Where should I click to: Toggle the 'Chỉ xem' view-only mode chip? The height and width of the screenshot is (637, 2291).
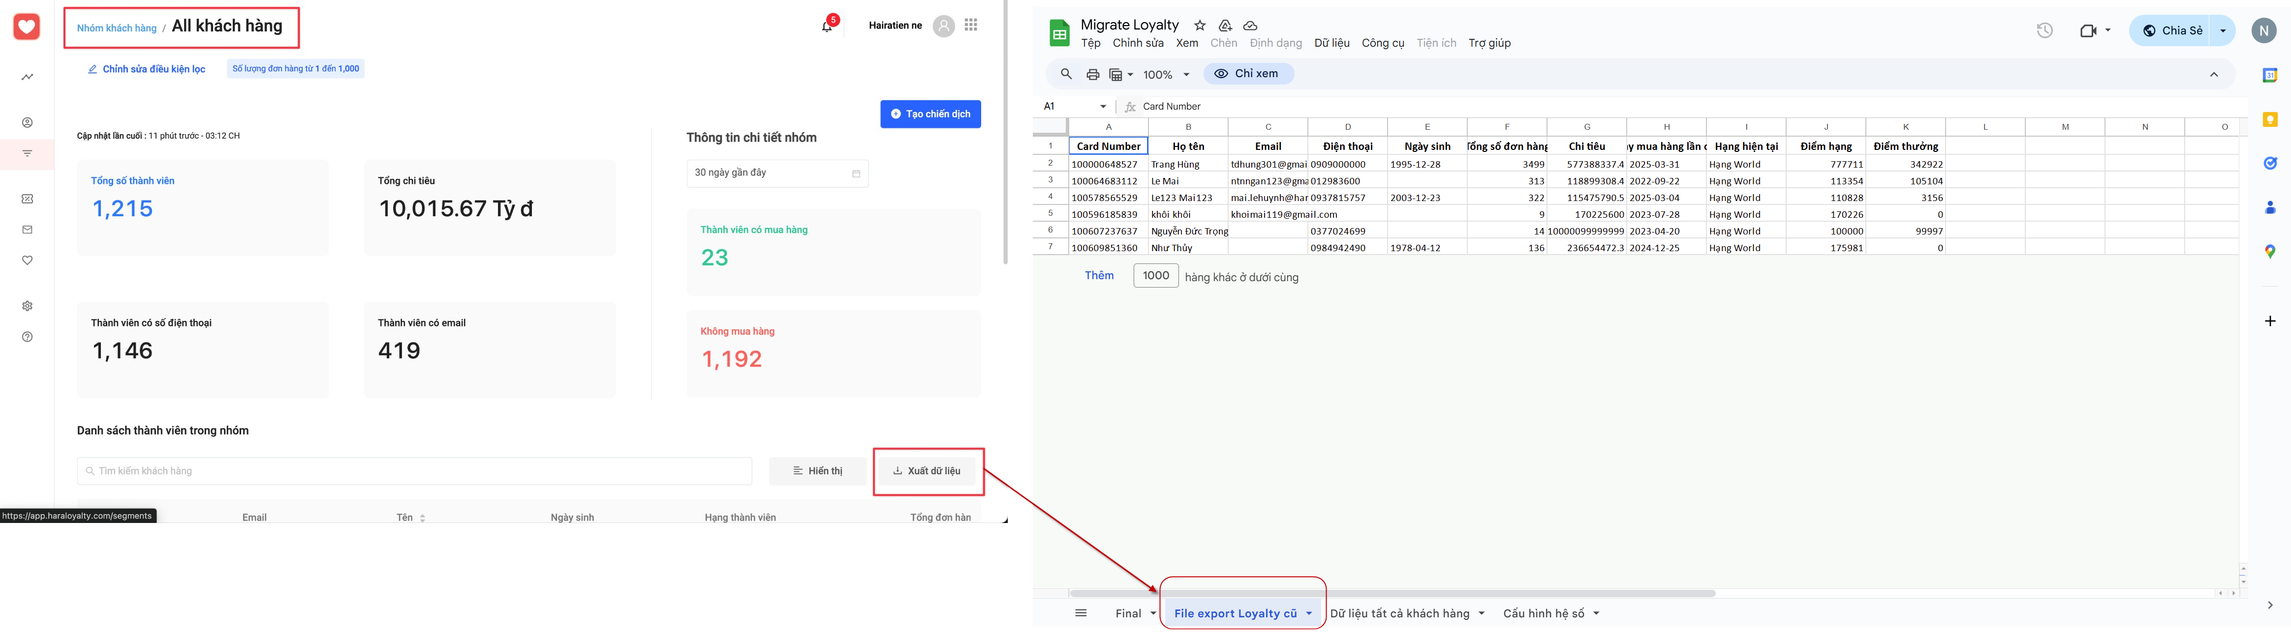[1248, 74]
